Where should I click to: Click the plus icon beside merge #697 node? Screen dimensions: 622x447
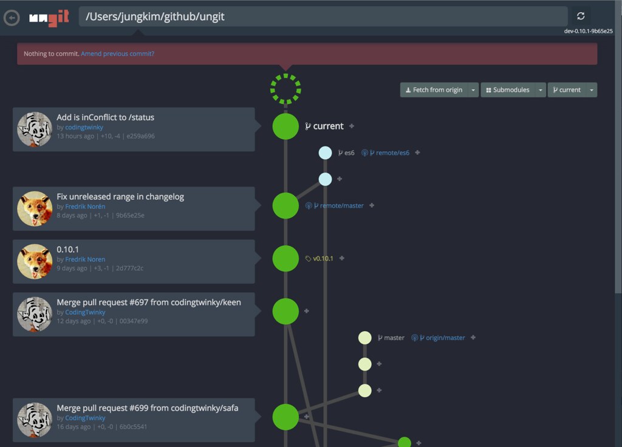[x=307, y=311]
